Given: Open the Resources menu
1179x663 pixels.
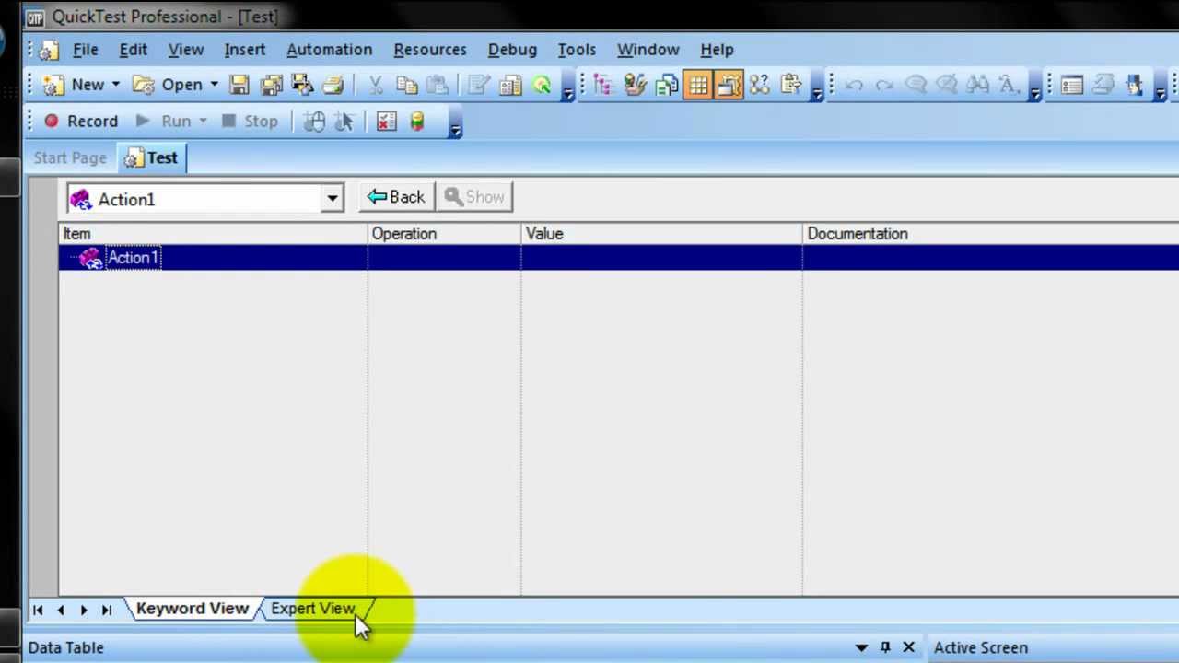Looking at the screenshot, I should click(430, 50).
